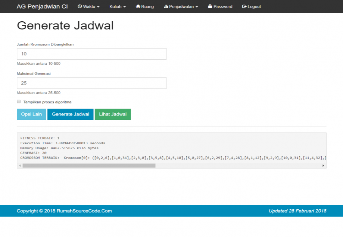Focus the Jumlah Kromosom Dibangkitkan field
The width and height of the screenshot is (343, 237).
(x=91, y=54)
